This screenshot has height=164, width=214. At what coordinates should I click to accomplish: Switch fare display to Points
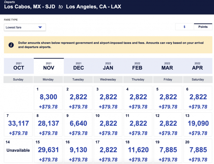point(203,27)
